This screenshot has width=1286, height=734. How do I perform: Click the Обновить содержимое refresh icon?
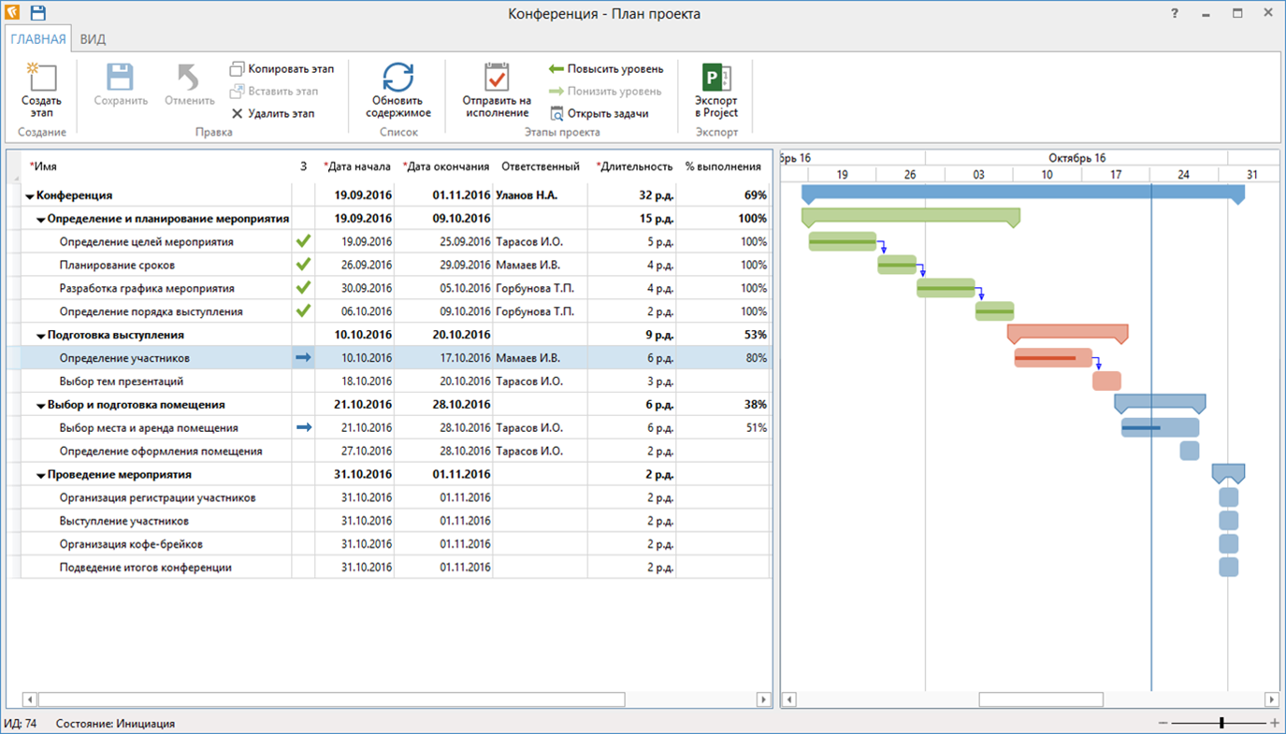tap(398, 77)
